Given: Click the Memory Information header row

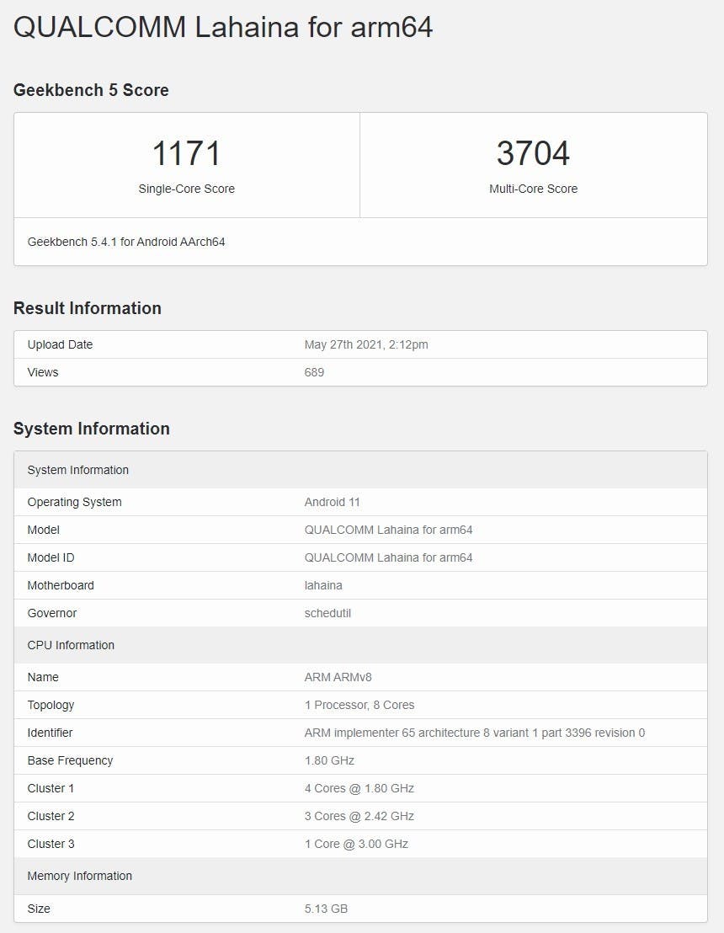Looking at the screenshot, I should click(x=360, y=876).
